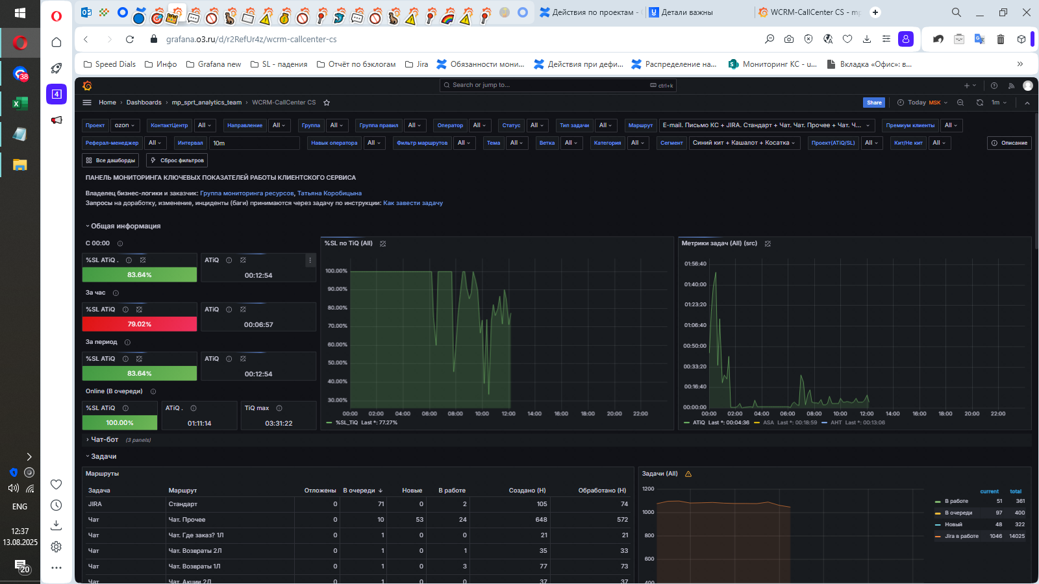1039x584 pixels.
Task: Open Opera downloads icon in address bar
Action: point(867,39)
